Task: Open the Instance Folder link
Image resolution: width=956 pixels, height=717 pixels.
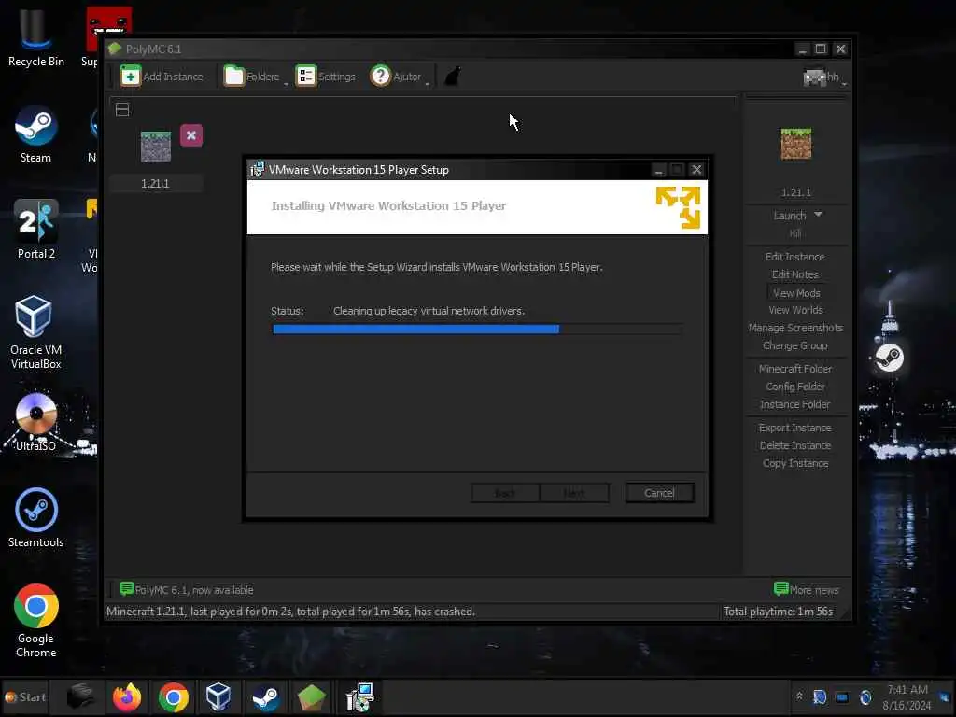Action: pyautogui.click(x=795, y=404)
